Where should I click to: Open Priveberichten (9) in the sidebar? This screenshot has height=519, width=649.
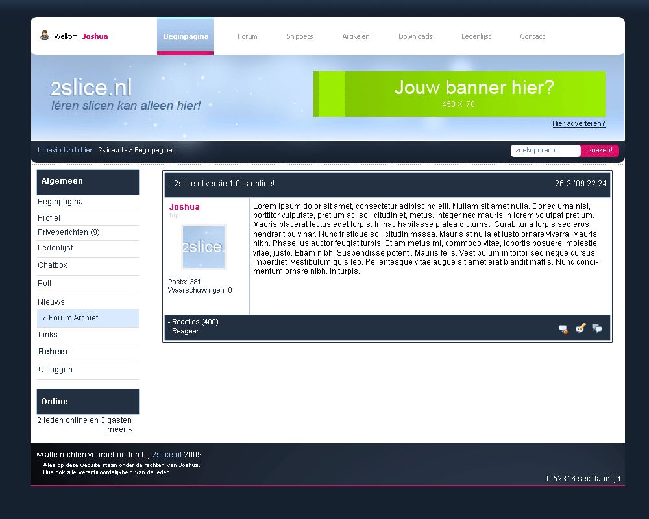tap(69, 232)
